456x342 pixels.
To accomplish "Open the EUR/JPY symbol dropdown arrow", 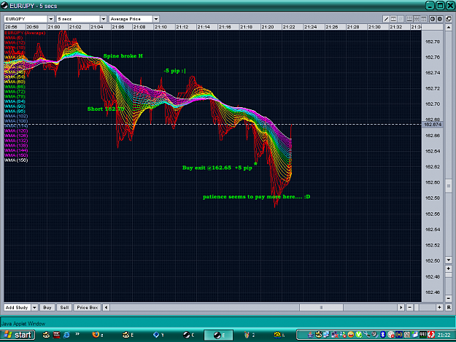I will click(x=51, y=19).
